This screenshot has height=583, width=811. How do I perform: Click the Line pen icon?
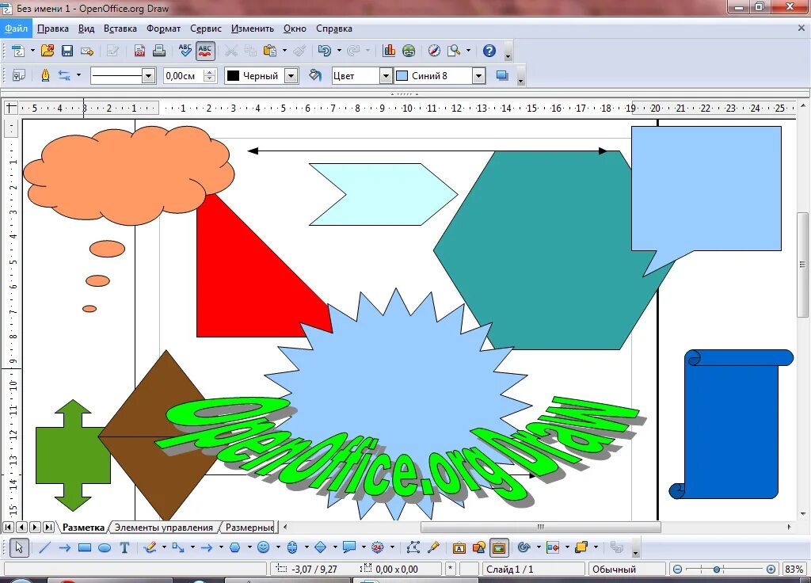coord(45,75)
